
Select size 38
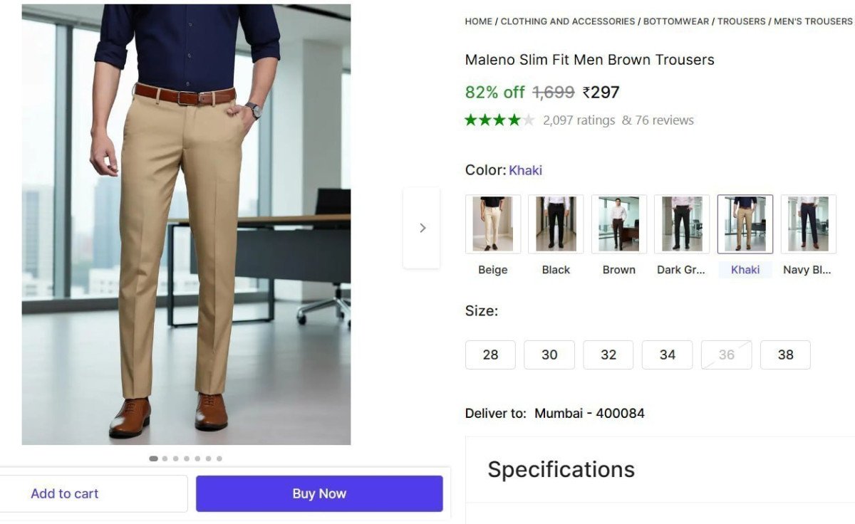point(785,355)
